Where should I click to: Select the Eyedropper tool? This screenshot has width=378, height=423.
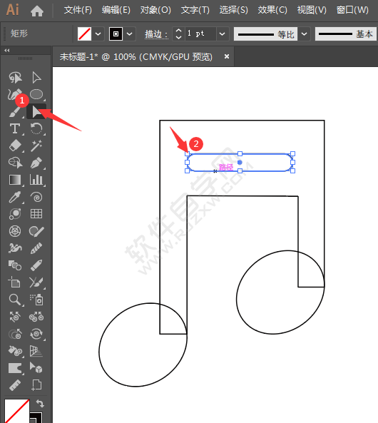click(x=15, y=197)
